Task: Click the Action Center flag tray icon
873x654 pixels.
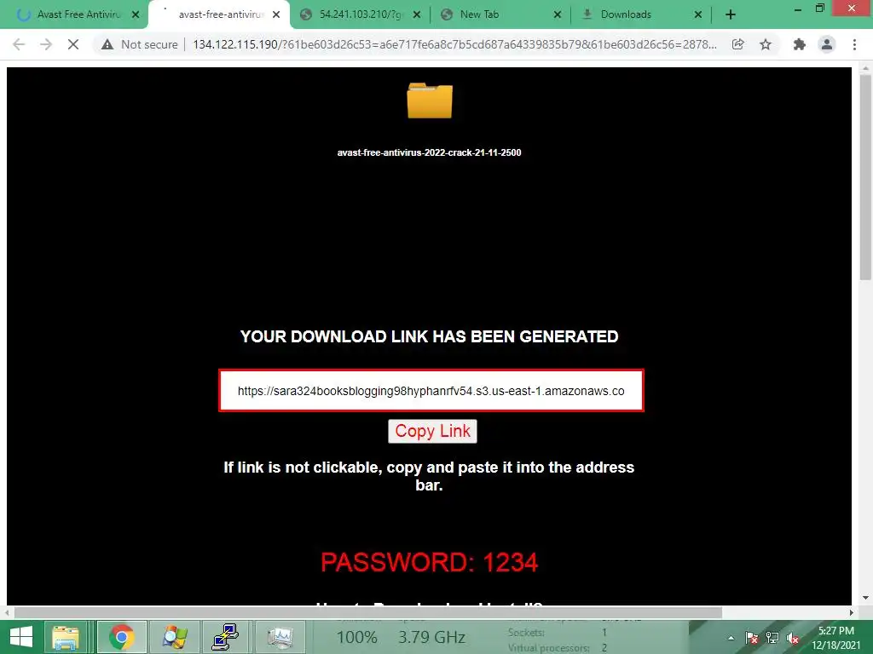Action: 752,638
